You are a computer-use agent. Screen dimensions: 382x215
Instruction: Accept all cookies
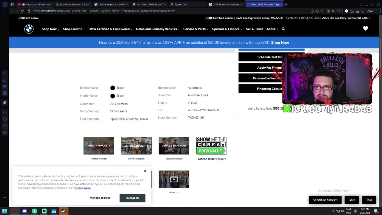pyautogui.click(x=133, y=198)
